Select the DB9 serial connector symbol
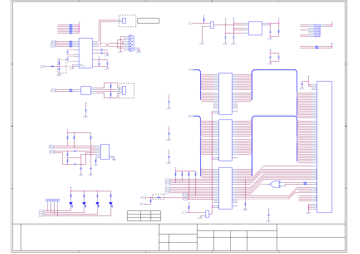The image size is (360, 254). pos(131,43)
